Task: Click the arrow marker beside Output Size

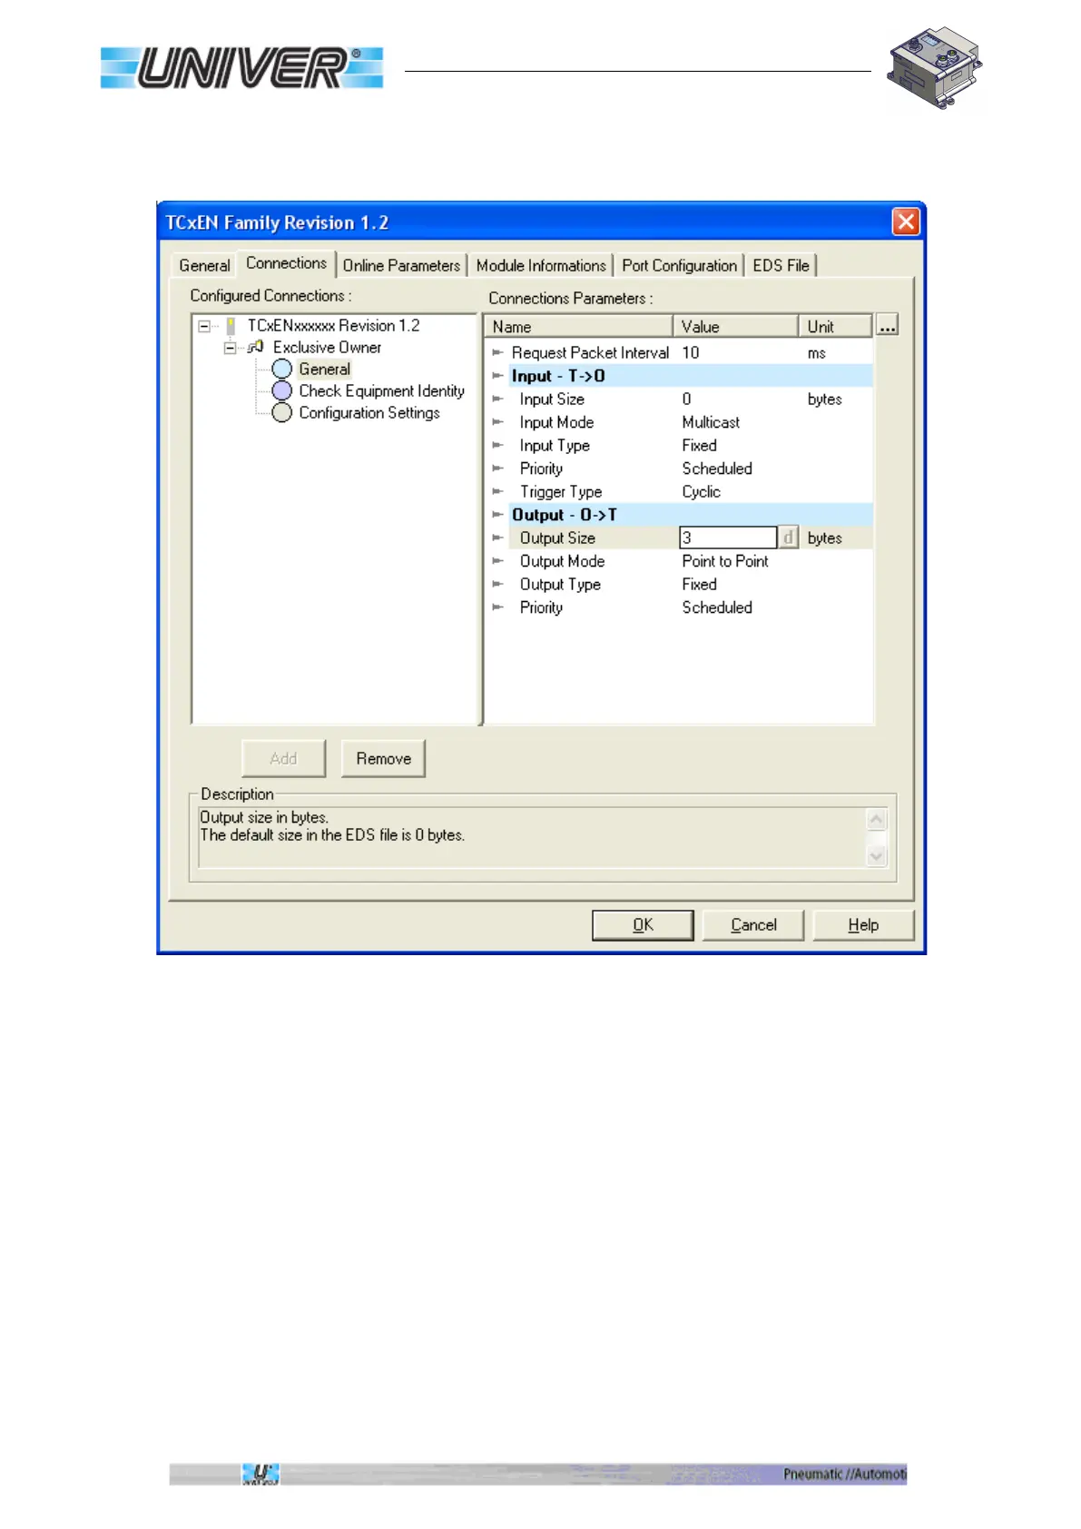Action: (497, 538)
